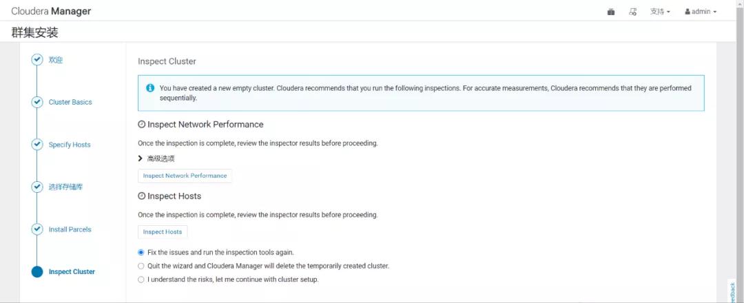The height and width of the screenshot is (303, 744).
Task: Click the checkmark icon beside 欢迎 step
Action: point(37,60)
